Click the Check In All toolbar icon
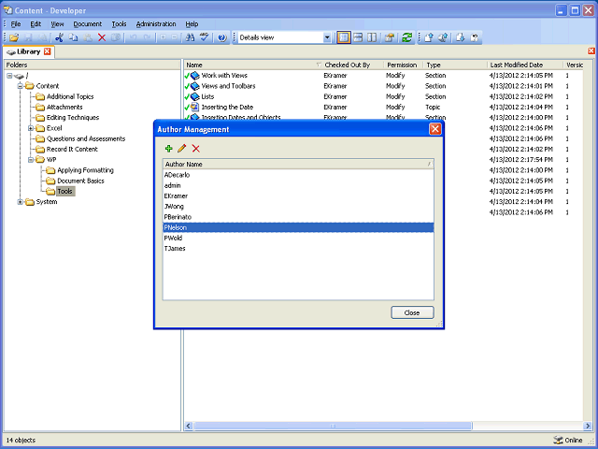This screenshot has width=598, height=449. [x=443, y=37]
